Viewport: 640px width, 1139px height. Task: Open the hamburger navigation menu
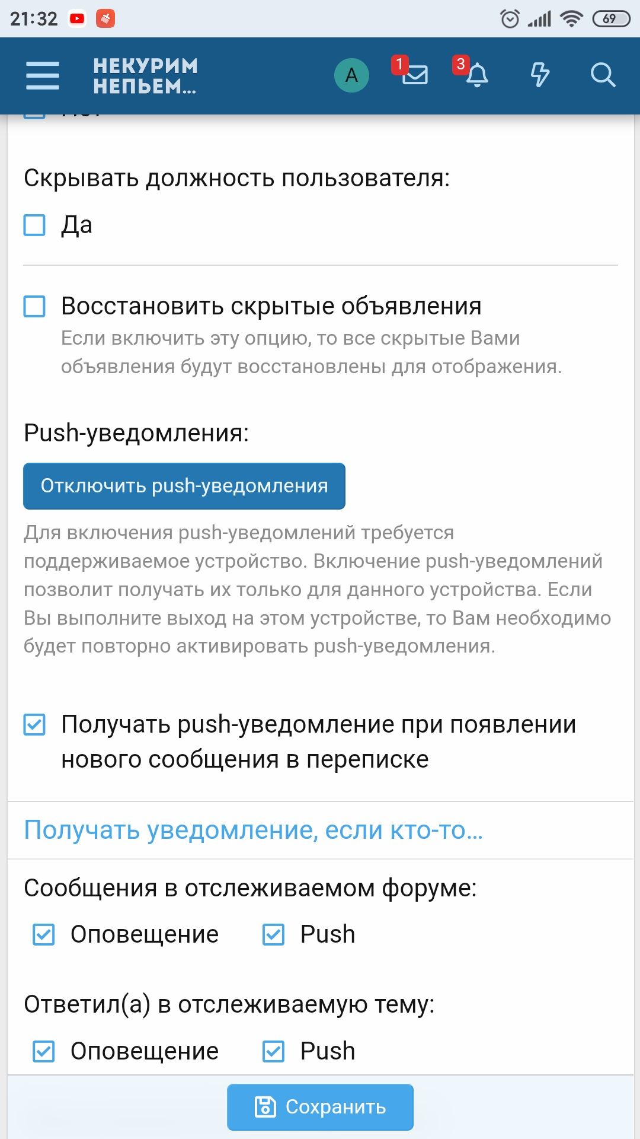click(43, 76)
